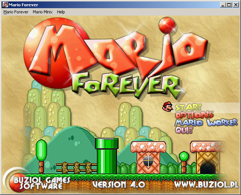Click the green warp pipe

[107, 156]
